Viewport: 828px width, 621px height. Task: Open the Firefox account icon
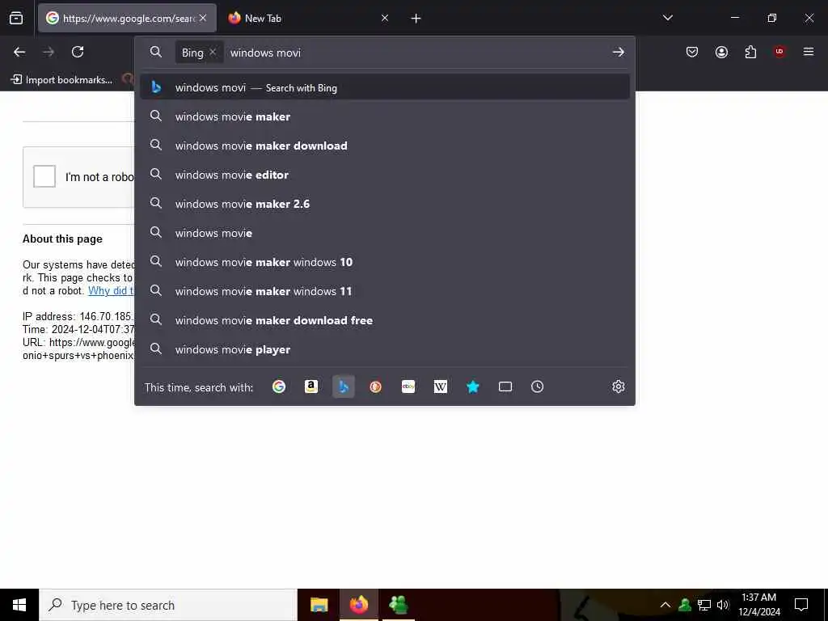click(721, 52)
